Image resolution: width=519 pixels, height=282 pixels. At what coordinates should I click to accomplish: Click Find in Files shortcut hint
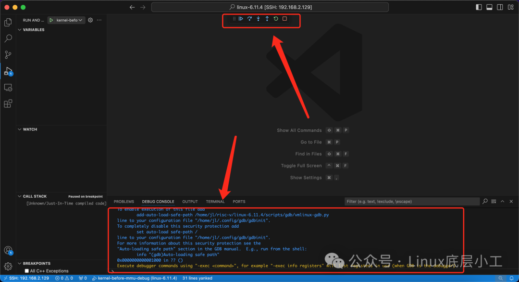pyautogui.click(x=321, y=154)
